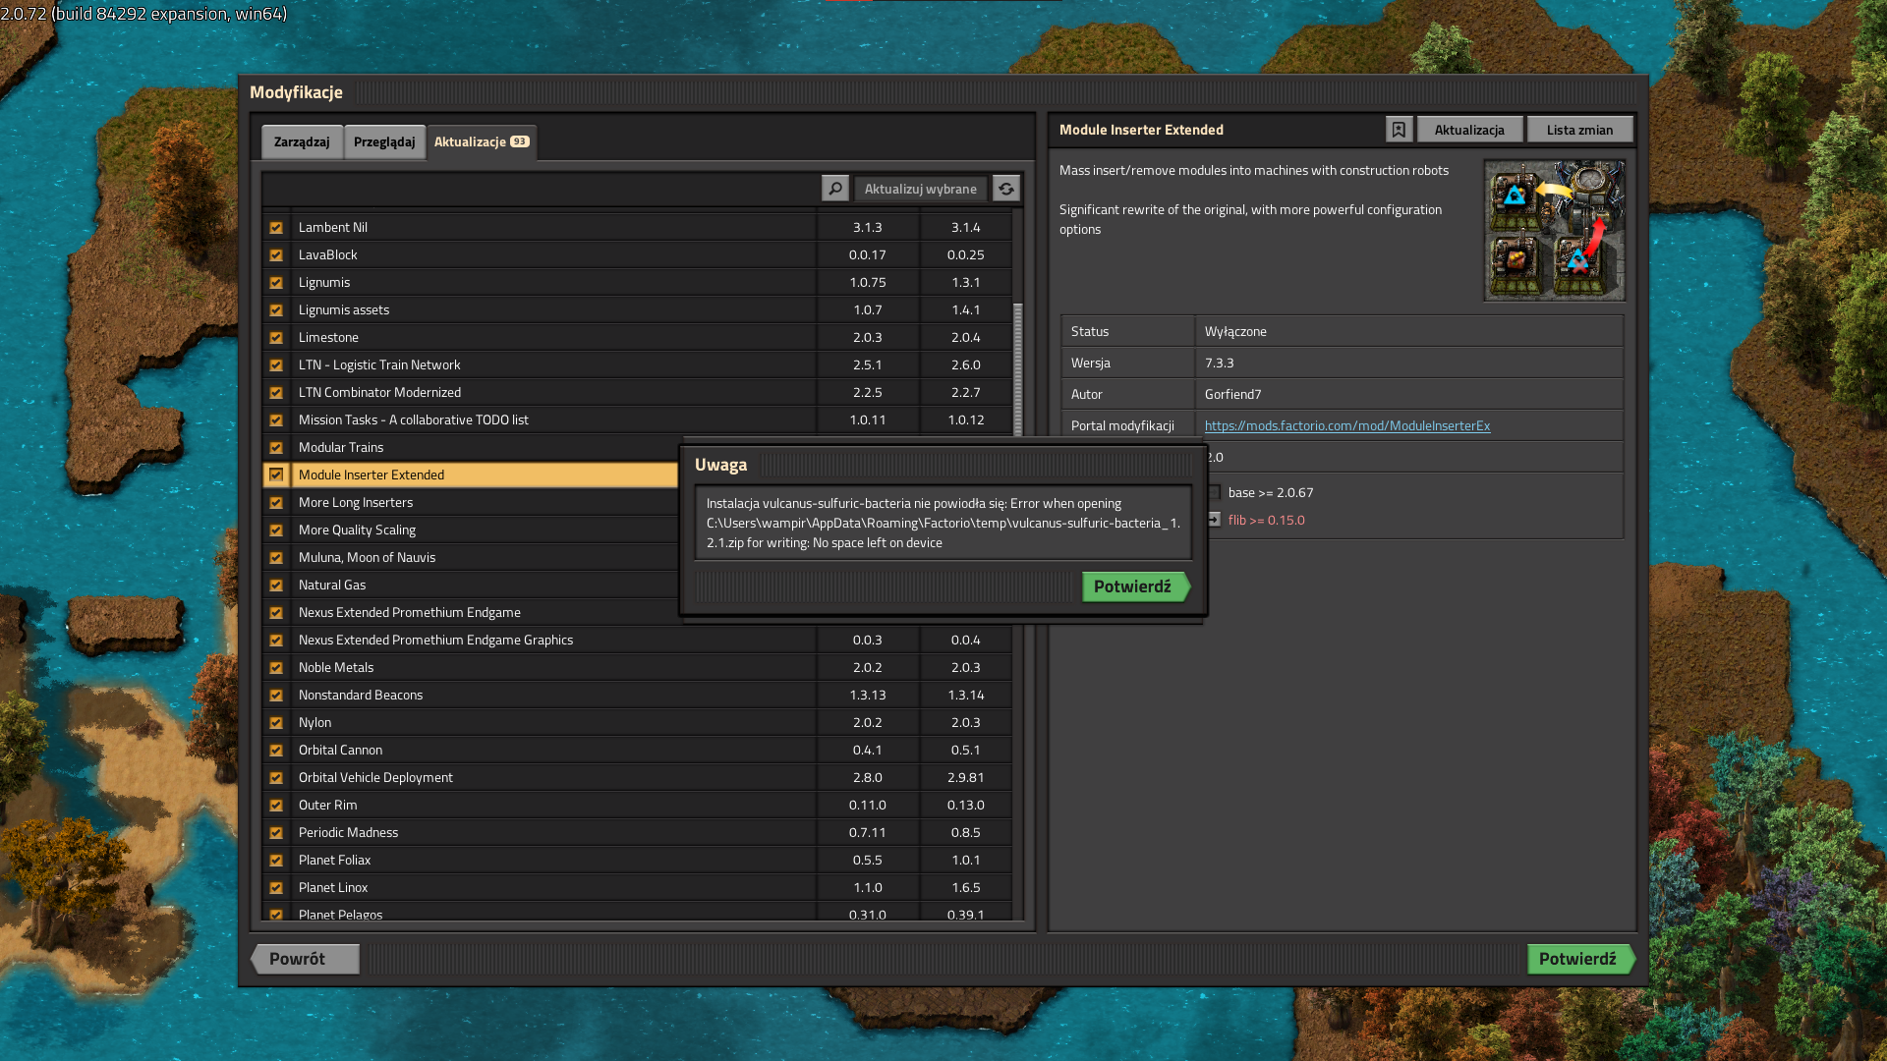Click the refresh updates icon
1887x1061 pixels.
point(1005,189)
